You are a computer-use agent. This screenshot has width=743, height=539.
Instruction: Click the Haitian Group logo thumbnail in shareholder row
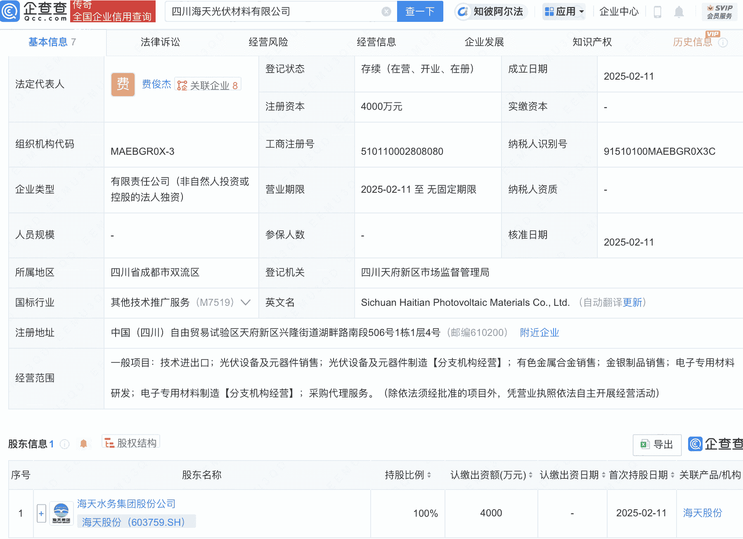tap(60, 513)
